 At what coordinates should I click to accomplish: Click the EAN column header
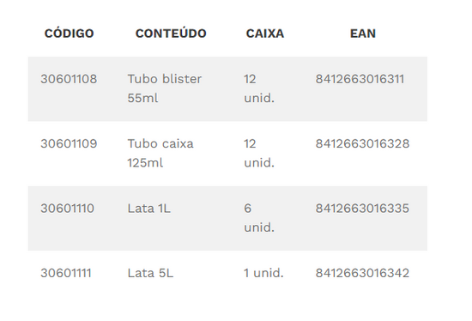point(363,33)
